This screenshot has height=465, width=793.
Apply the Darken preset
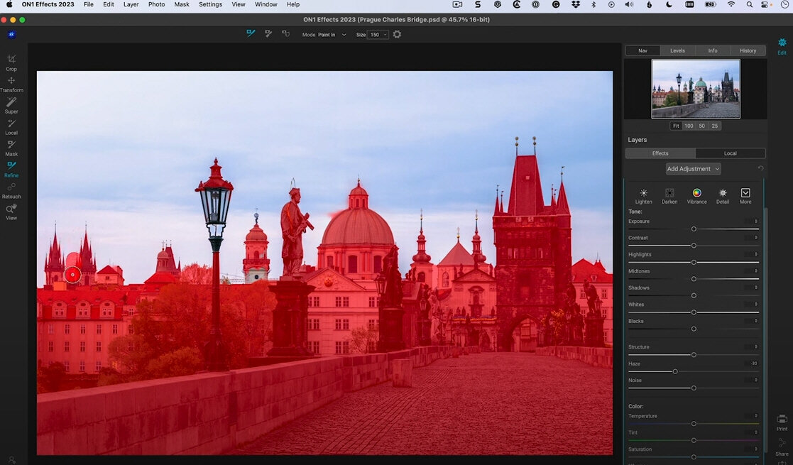pyautogui.click(x=669, y=195)
